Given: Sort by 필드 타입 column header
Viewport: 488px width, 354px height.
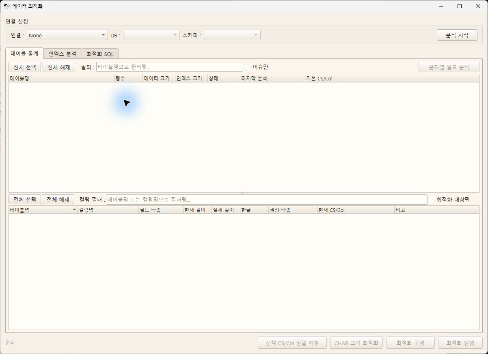Looking at the screenshot, I should point(161,210).
